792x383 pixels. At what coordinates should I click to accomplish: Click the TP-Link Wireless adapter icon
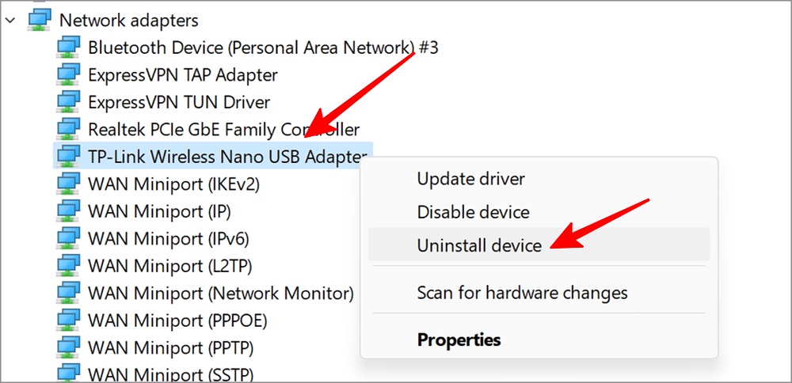pyautogui.click(x=69, y=156)
